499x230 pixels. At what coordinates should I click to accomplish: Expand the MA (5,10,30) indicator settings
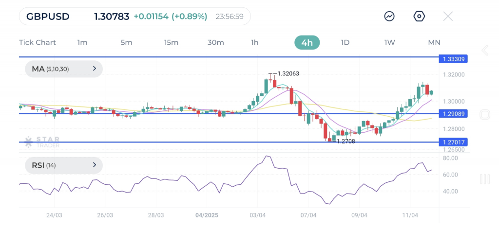[64, 69]
